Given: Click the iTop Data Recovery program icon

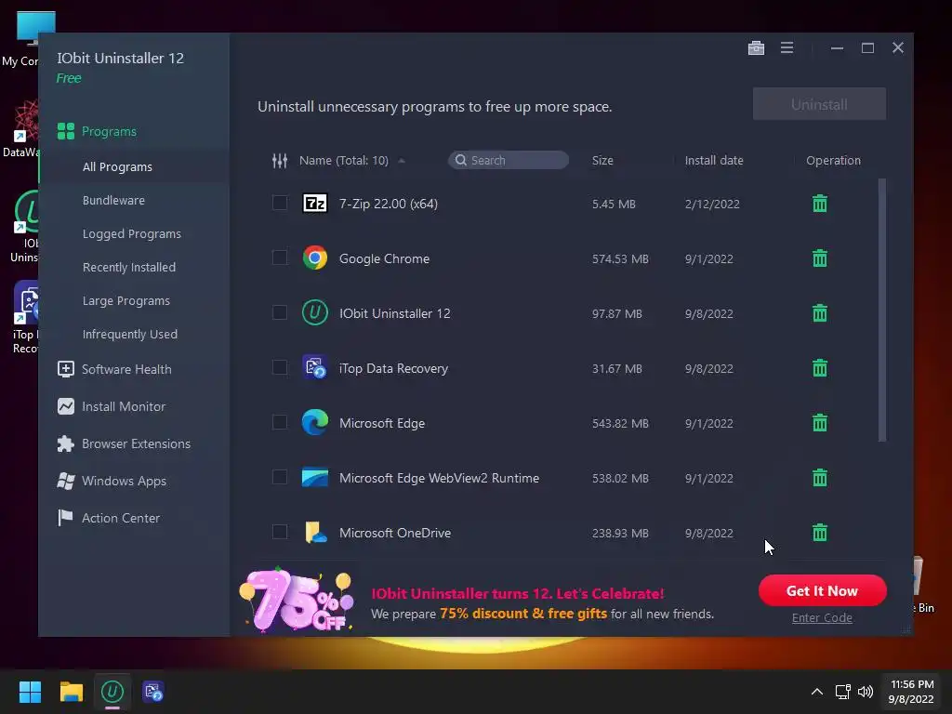Looking at the screenshot, I should (315, 368).
